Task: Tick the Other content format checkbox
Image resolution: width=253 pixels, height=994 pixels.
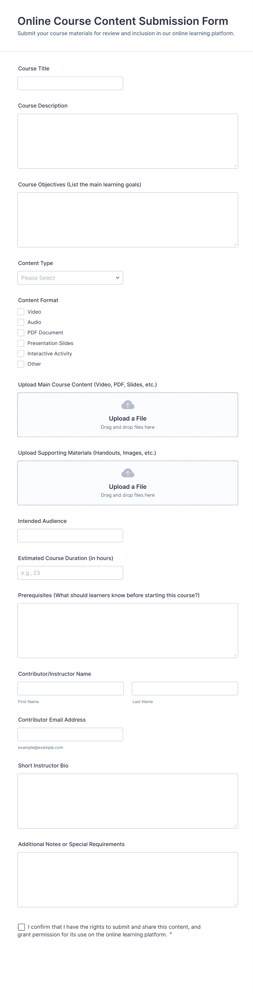Action: (x=21, y=364)
